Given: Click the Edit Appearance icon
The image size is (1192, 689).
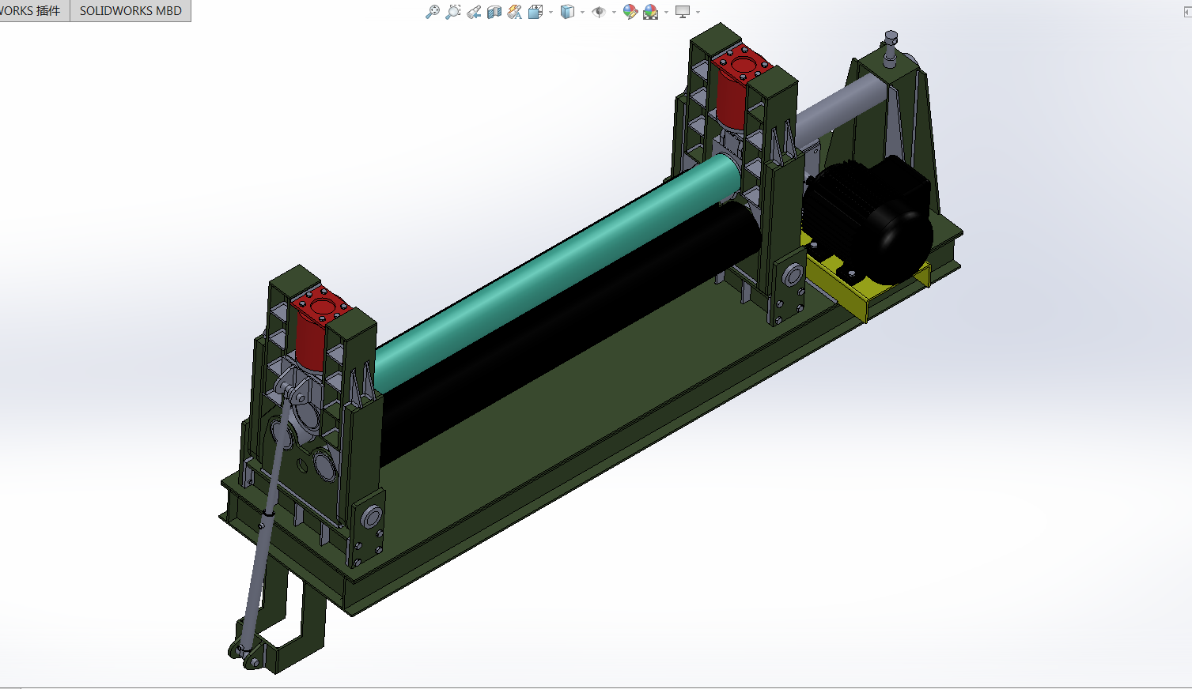Looking at the screenshot, I should [630, 12].
